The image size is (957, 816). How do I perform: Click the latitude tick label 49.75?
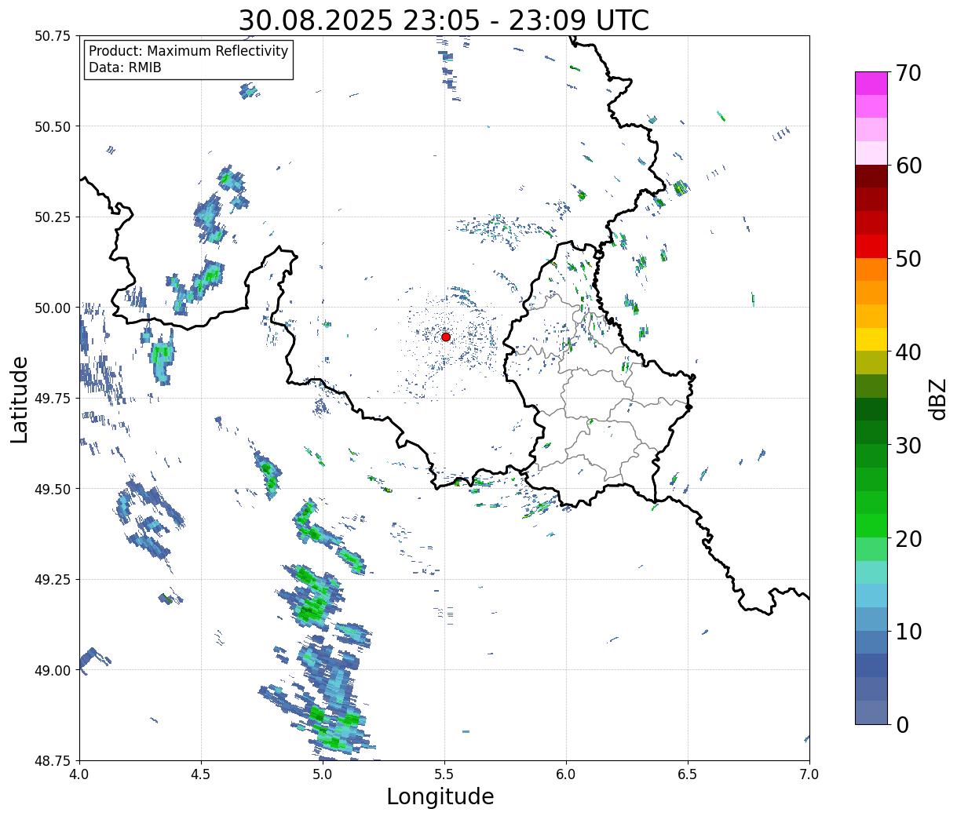pos(53,399)
